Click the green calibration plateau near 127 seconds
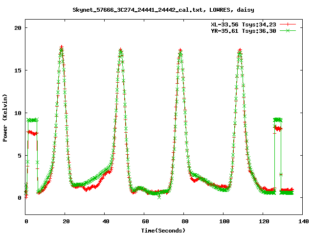Viewport: 313px width, 235px height. coord(277,119)
